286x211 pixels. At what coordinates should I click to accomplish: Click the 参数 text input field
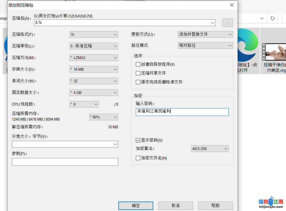(65, 162)
